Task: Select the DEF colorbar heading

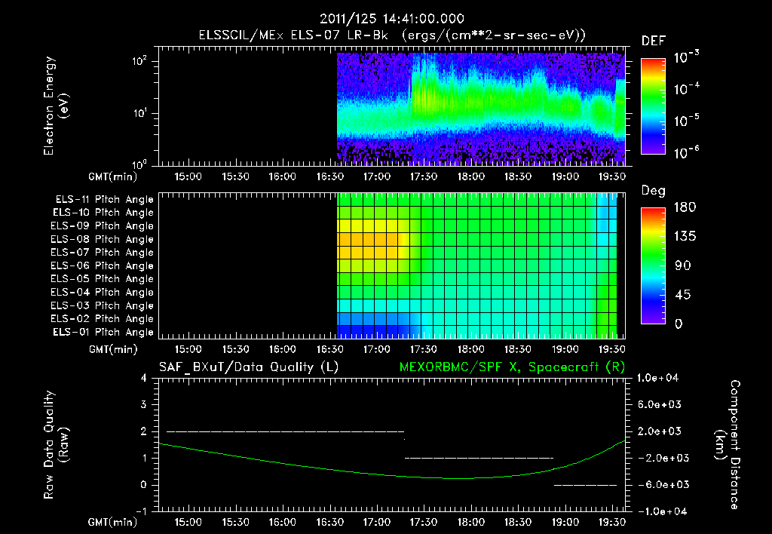Action: click(x=654, y=41)
